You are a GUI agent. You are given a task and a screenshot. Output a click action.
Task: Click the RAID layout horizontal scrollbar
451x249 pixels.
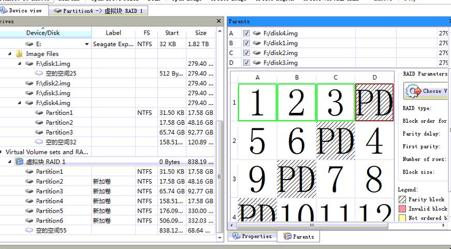click(x=311, y=226)
